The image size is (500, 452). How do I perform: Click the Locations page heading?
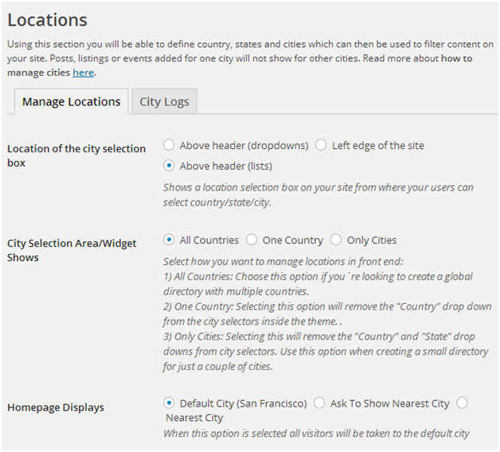[48, 20]
